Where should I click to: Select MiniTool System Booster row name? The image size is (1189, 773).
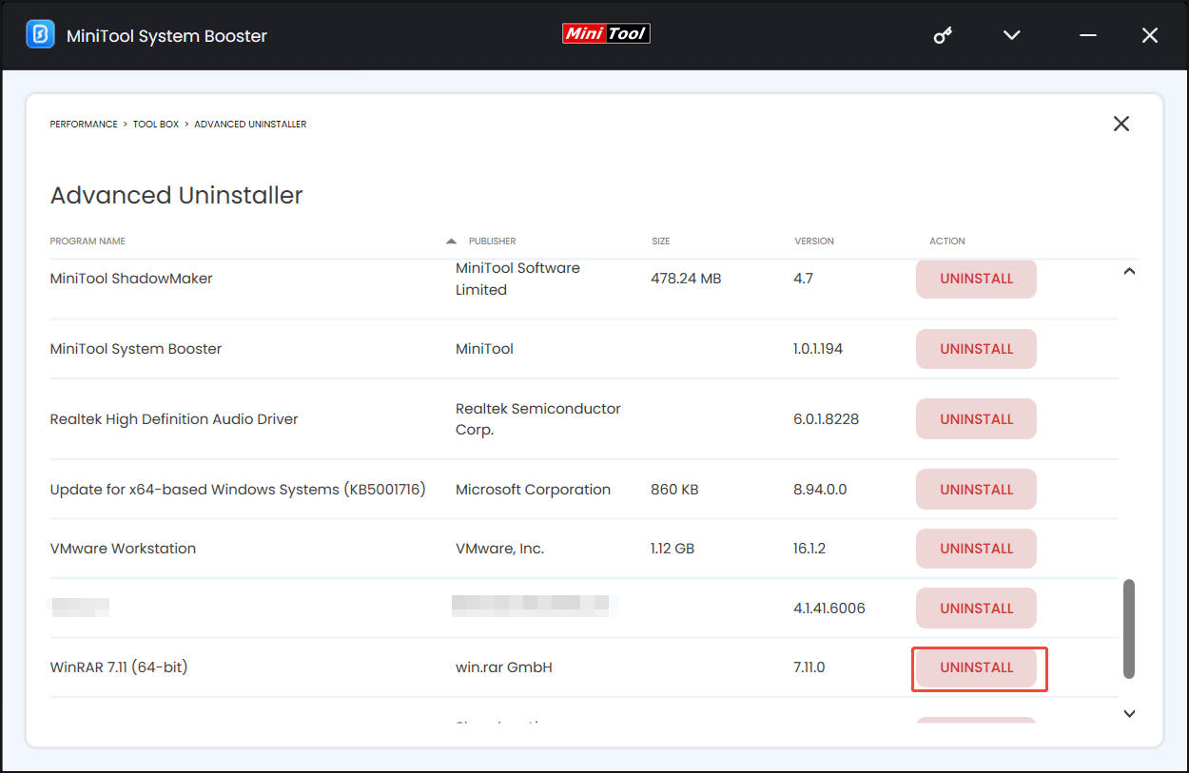(136, 349)
